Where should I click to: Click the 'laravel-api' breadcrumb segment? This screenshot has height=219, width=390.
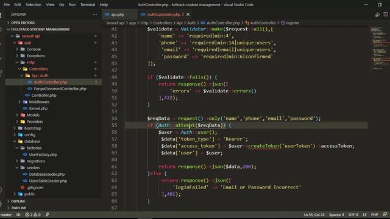pos(115,23)
